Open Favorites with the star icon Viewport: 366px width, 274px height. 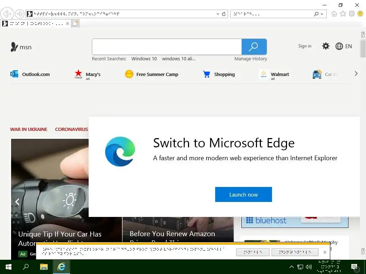(343, 14)
